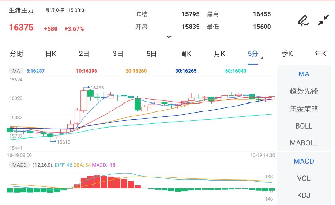The height and width of the screenshot is (205, 335).
Task: Select MACD in the sub-indicator sidebar
Action: point(304,161)
